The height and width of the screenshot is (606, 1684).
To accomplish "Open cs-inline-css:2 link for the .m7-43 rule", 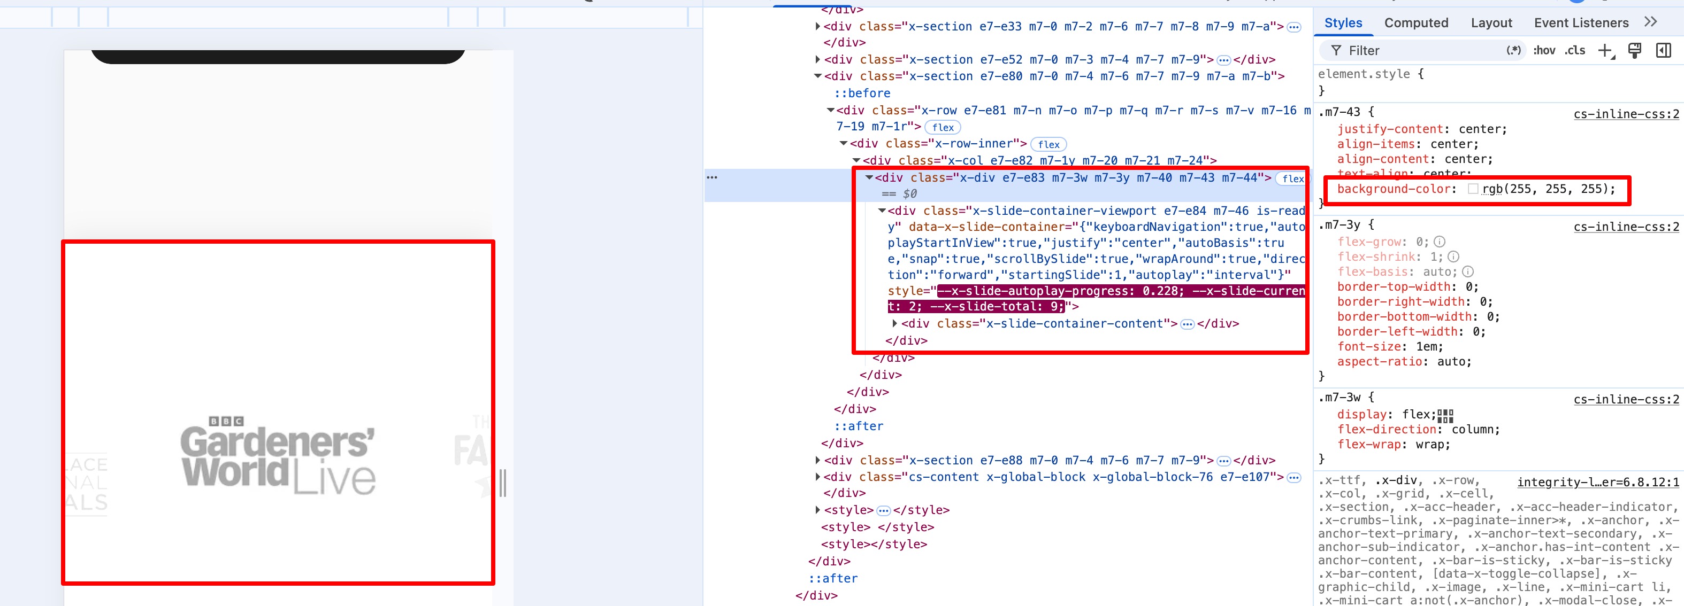I will coord(1626,114).
